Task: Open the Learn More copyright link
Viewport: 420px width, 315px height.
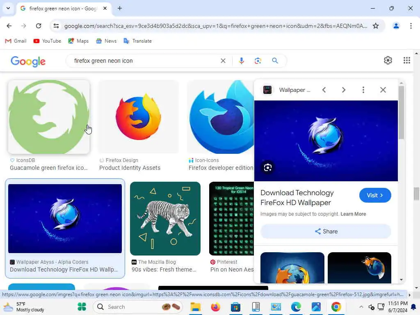Action: [x=353, y=214]
